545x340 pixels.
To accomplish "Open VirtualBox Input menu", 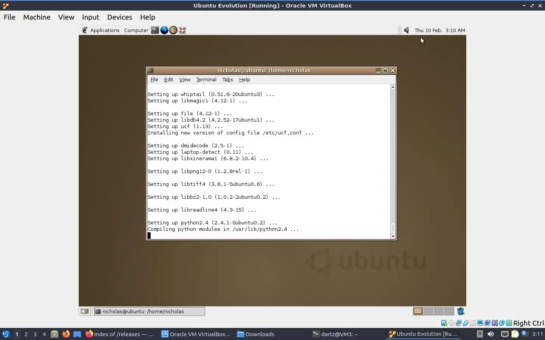I will coord(90,17).
